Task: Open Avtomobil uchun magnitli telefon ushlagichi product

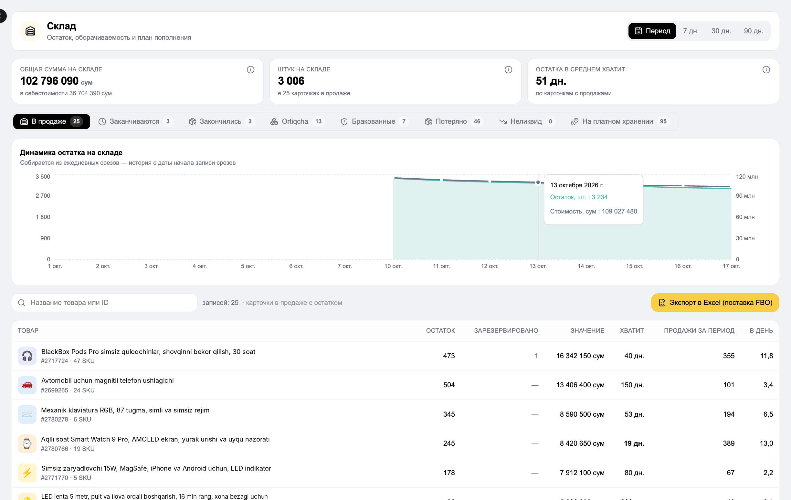Action: pyautogui.click(x=107, y=380)
